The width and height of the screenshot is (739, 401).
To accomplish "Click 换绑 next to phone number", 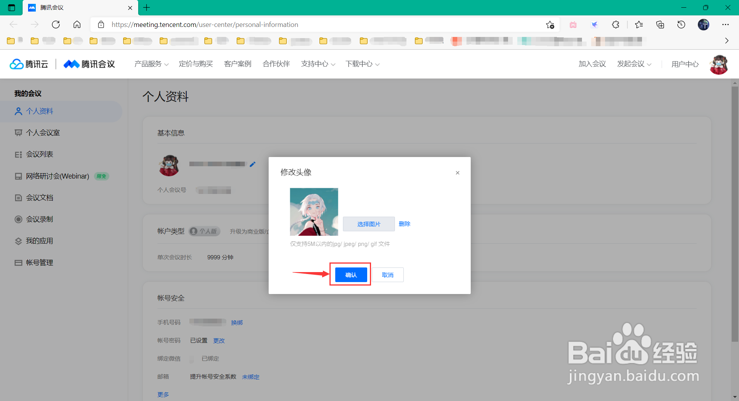I will [237, 322].
